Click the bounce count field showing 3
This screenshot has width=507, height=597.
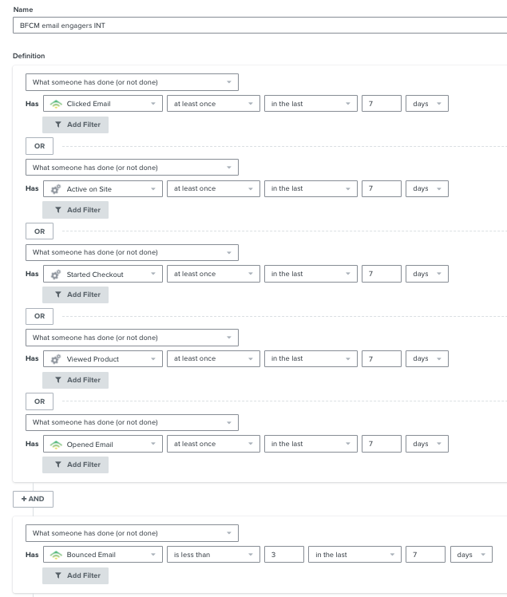tap(283, 555)
